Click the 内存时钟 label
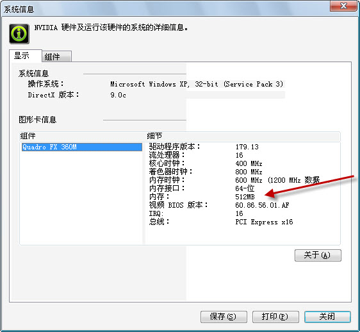The height and width of the screenshot is (332, 360). (167, 180)
